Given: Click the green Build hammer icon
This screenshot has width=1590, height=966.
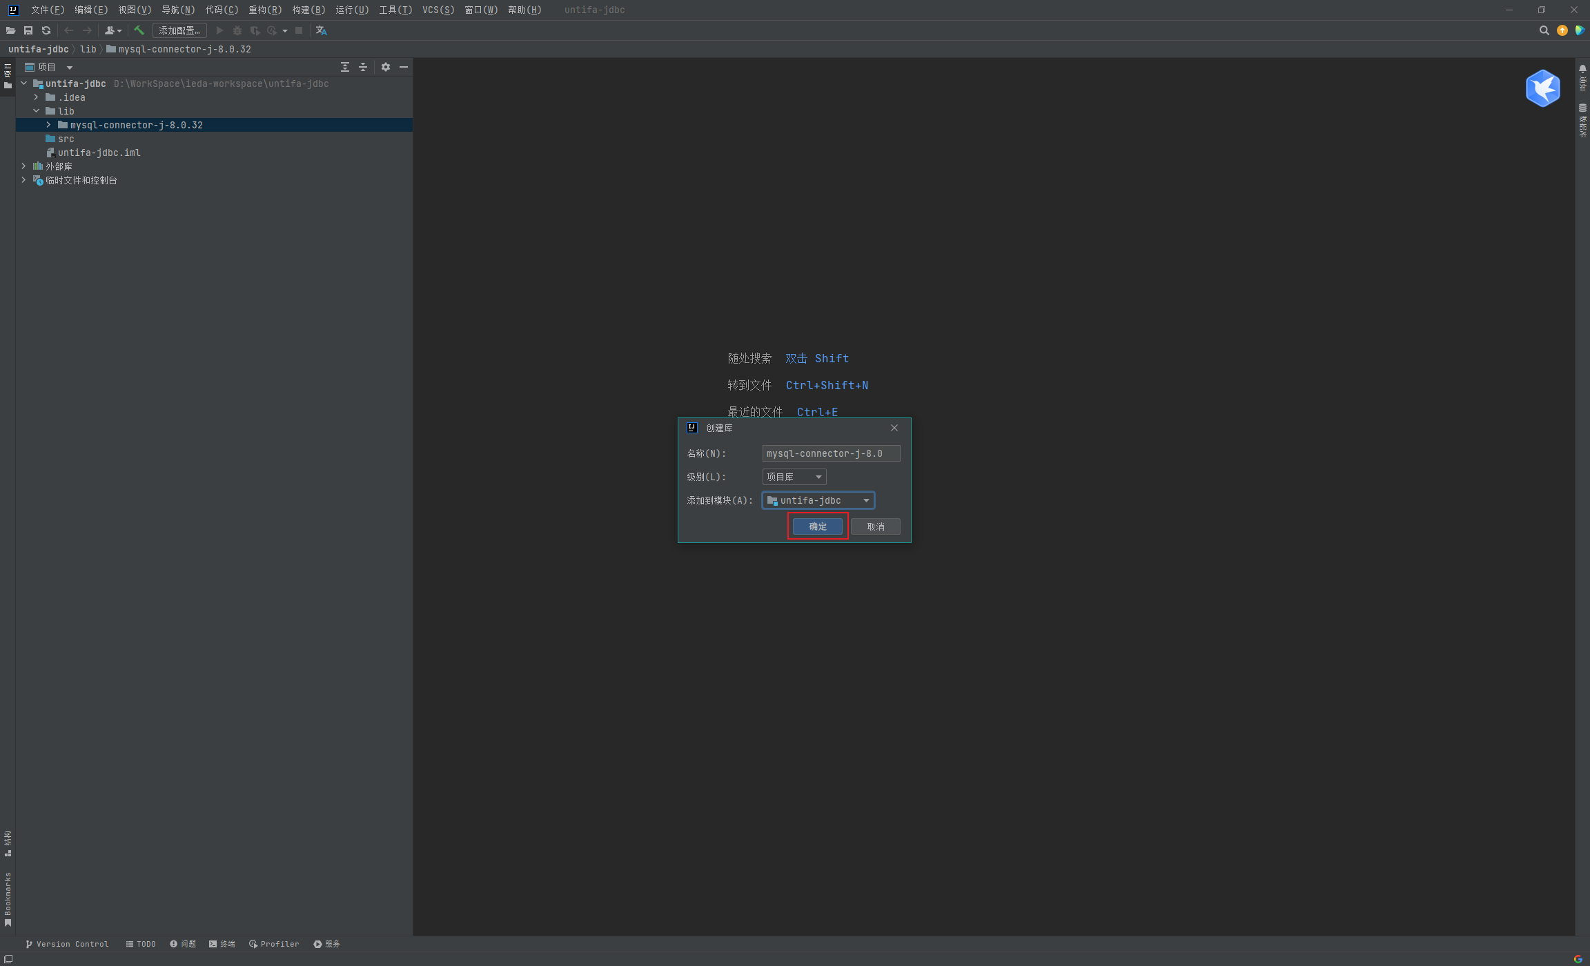Looking at the screenshot, I should [x=139, y=30].
